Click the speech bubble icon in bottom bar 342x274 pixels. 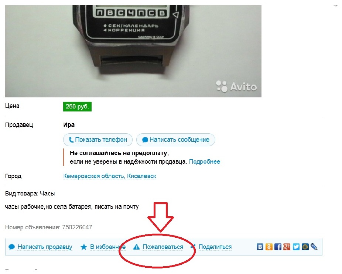(11, 247)
